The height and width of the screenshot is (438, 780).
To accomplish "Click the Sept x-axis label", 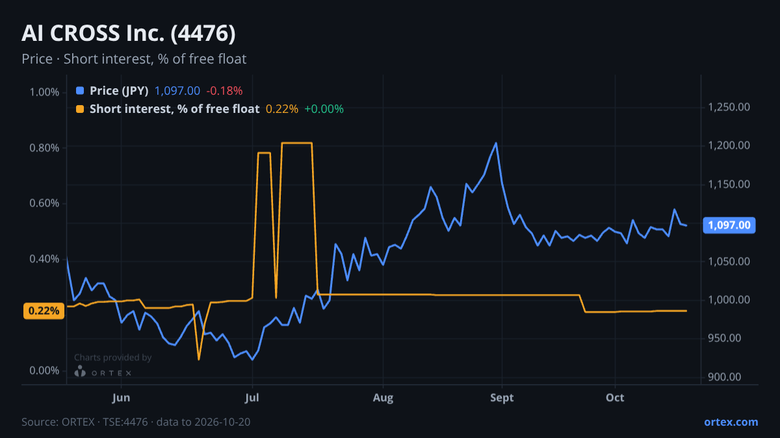I will pyautogui.click(x=502, y=397).
